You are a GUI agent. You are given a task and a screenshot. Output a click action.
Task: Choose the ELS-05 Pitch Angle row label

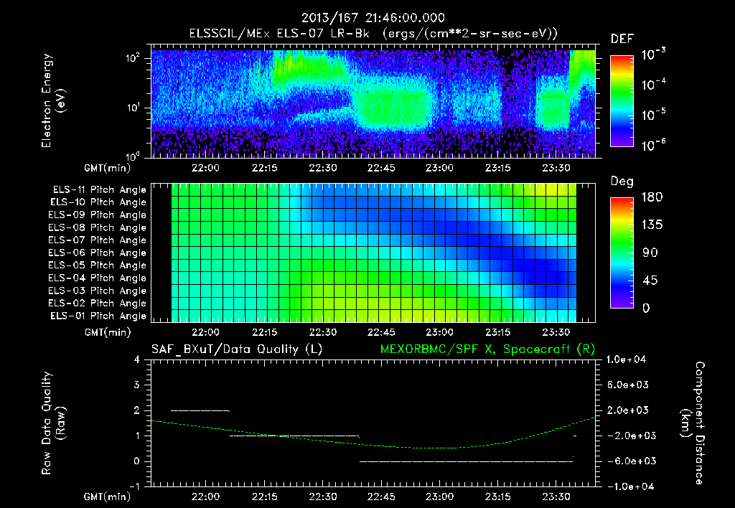coord(97,265)
